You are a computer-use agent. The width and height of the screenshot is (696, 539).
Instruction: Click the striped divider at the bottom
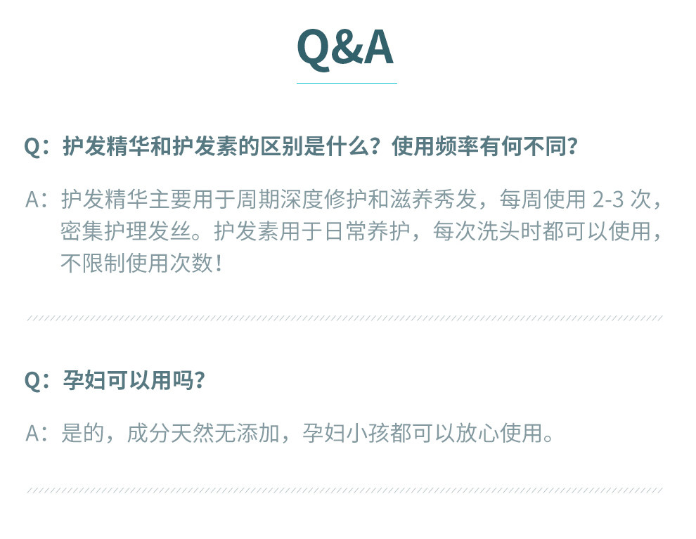[344, 490]
